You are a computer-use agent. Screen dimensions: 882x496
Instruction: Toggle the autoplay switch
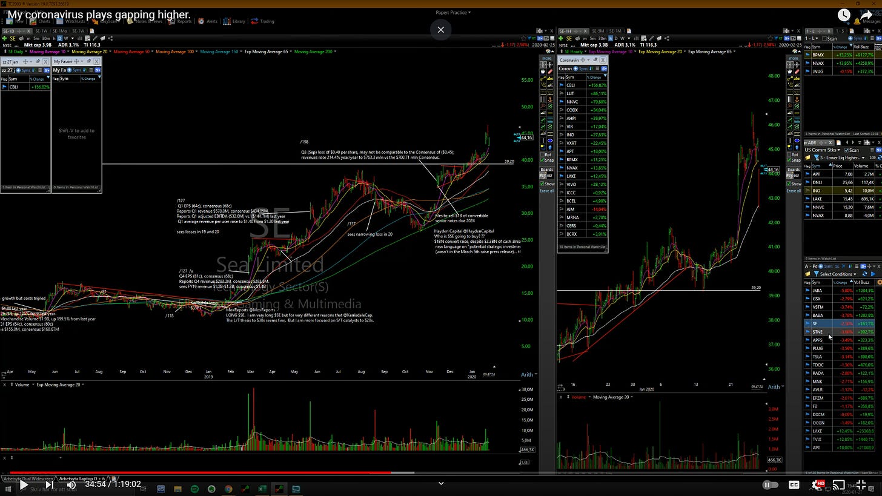click(770, 484)
